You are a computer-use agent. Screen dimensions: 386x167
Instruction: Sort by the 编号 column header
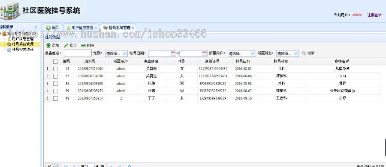click(67, 62)
